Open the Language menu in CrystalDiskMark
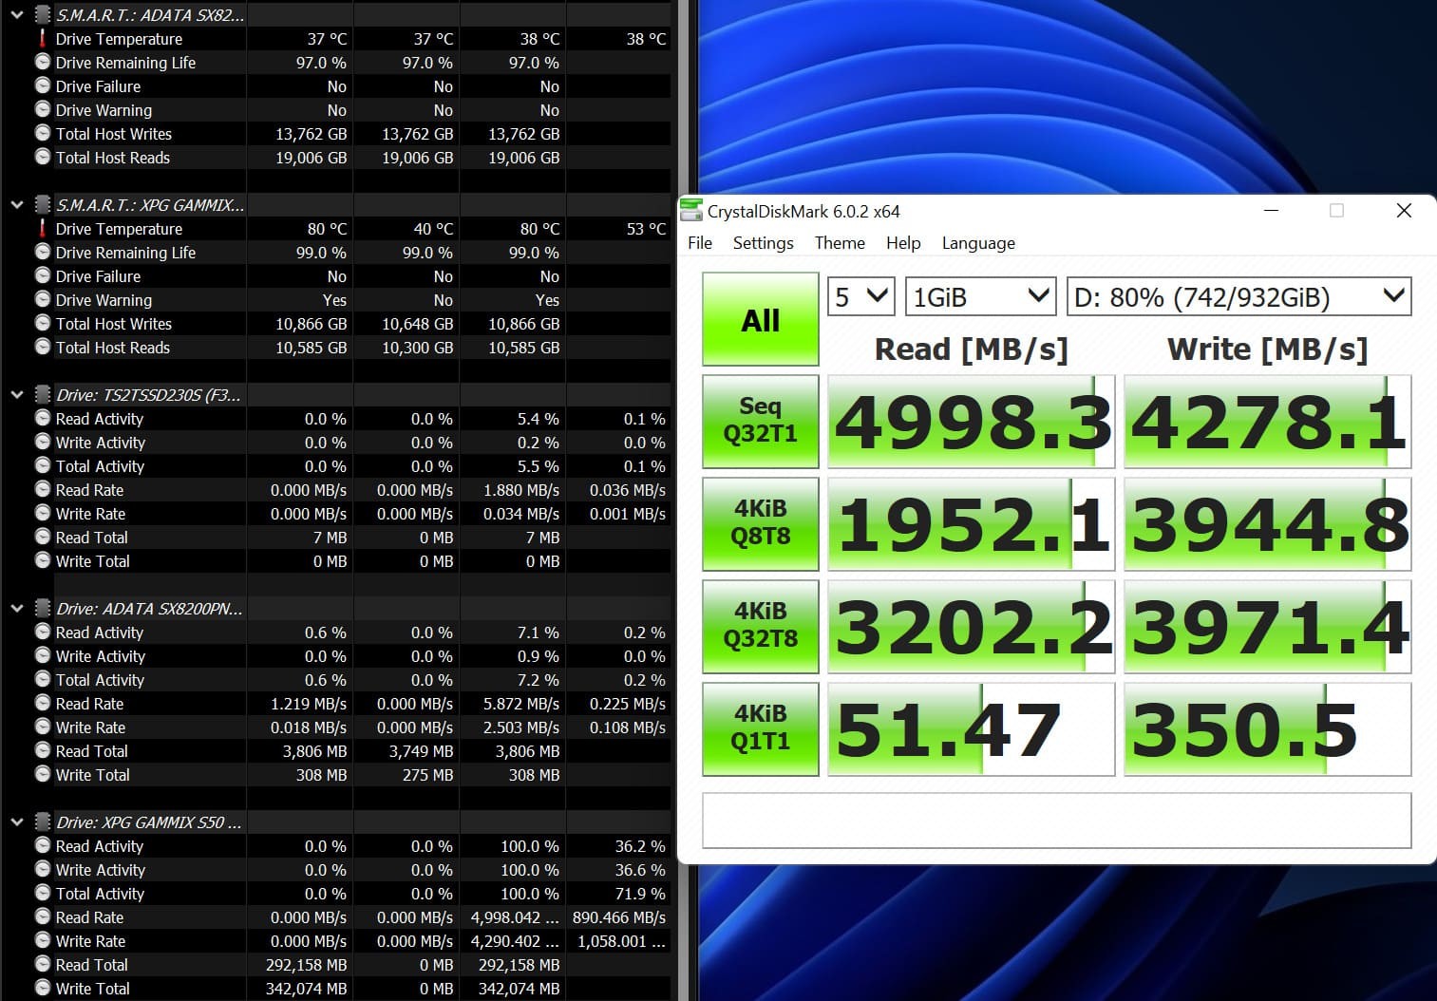Screen dimensions: 1437x1001 pos(978,243)
